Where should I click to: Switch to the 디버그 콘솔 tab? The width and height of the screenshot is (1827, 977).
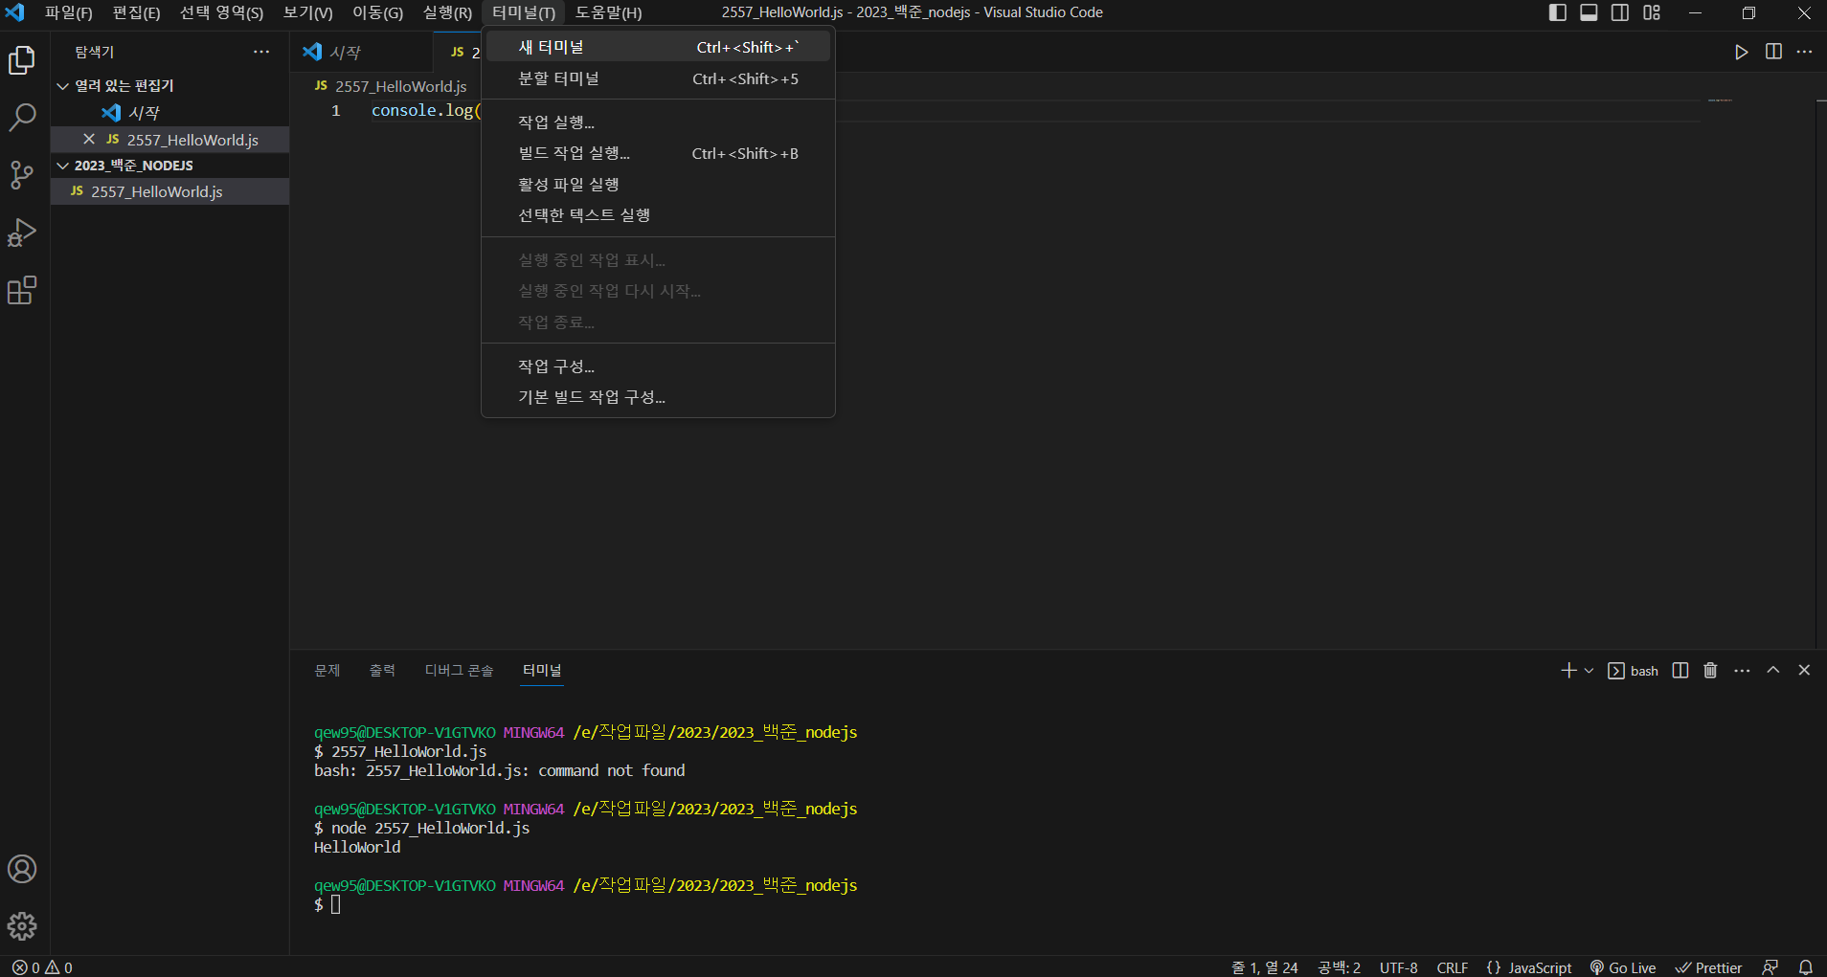coord(460,671)
